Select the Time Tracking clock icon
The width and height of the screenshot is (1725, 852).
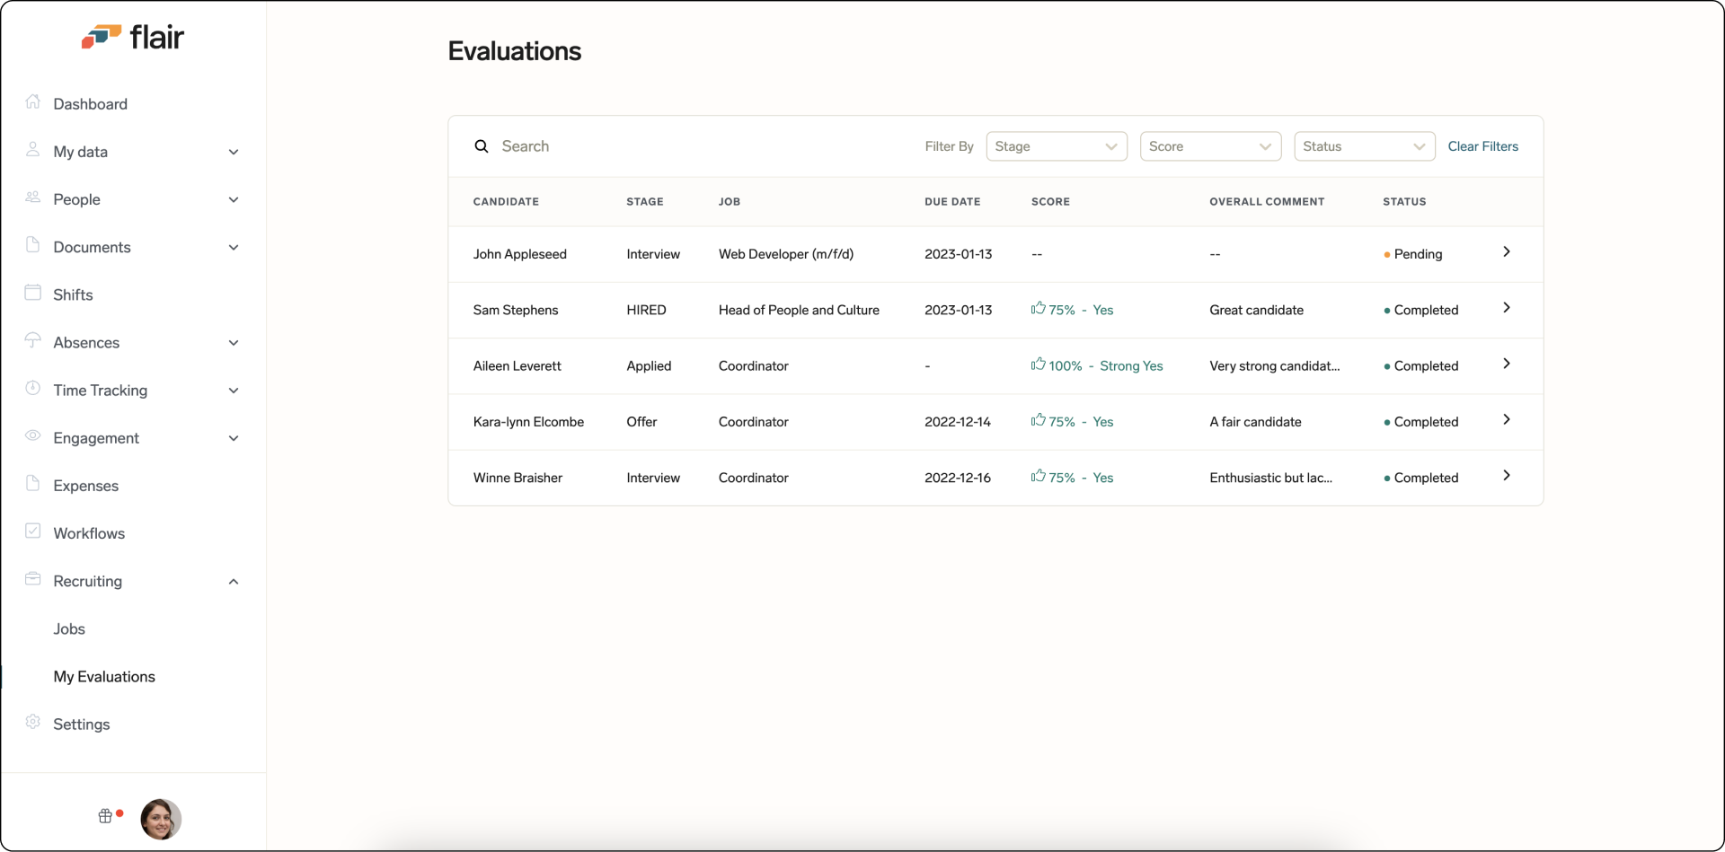(x=33, y=389)
